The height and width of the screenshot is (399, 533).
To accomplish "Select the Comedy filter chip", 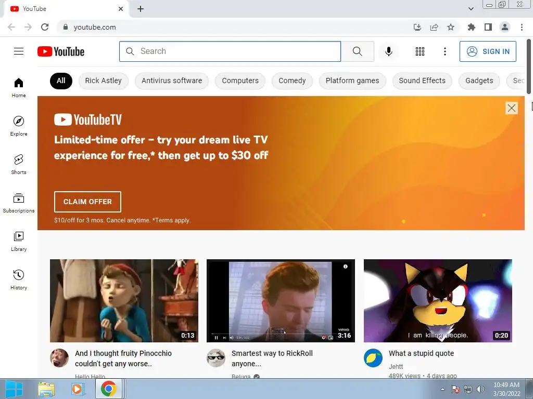I will click(292, 81).
